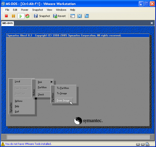
Task: Open the Help menu
Action: pyautogui.click(x=73, y=10)
